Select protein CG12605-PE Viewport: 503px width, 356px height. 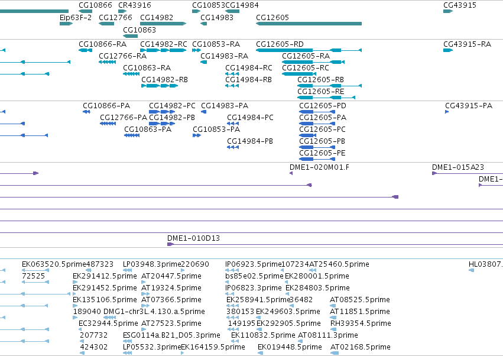tap(322, 153)
